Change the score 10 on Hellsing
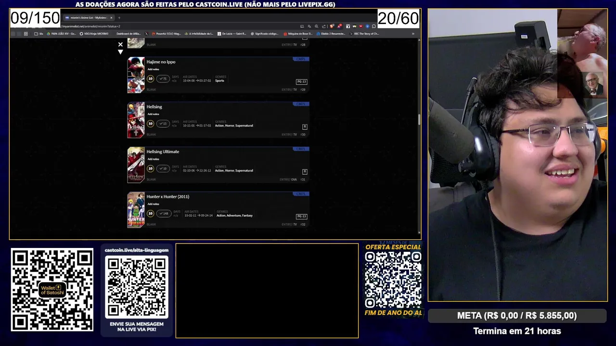The image size is (616, 346). click(x=150, y=124)
